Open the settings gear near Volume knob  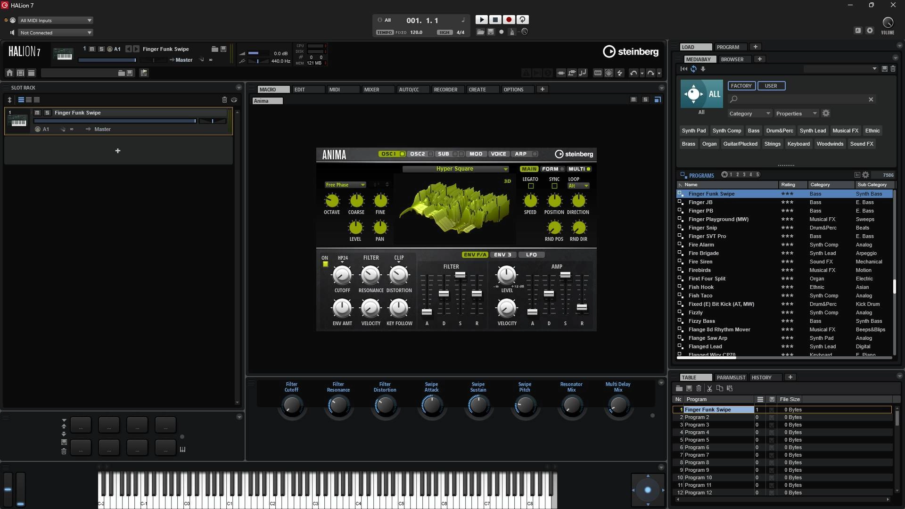click(870, 31)
